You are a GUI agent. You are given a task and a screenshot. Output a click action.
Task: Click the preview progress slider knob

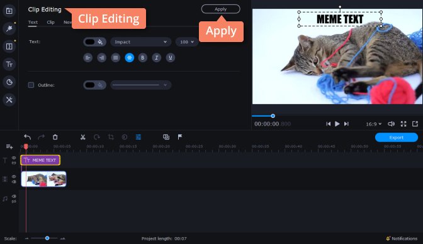273,116
